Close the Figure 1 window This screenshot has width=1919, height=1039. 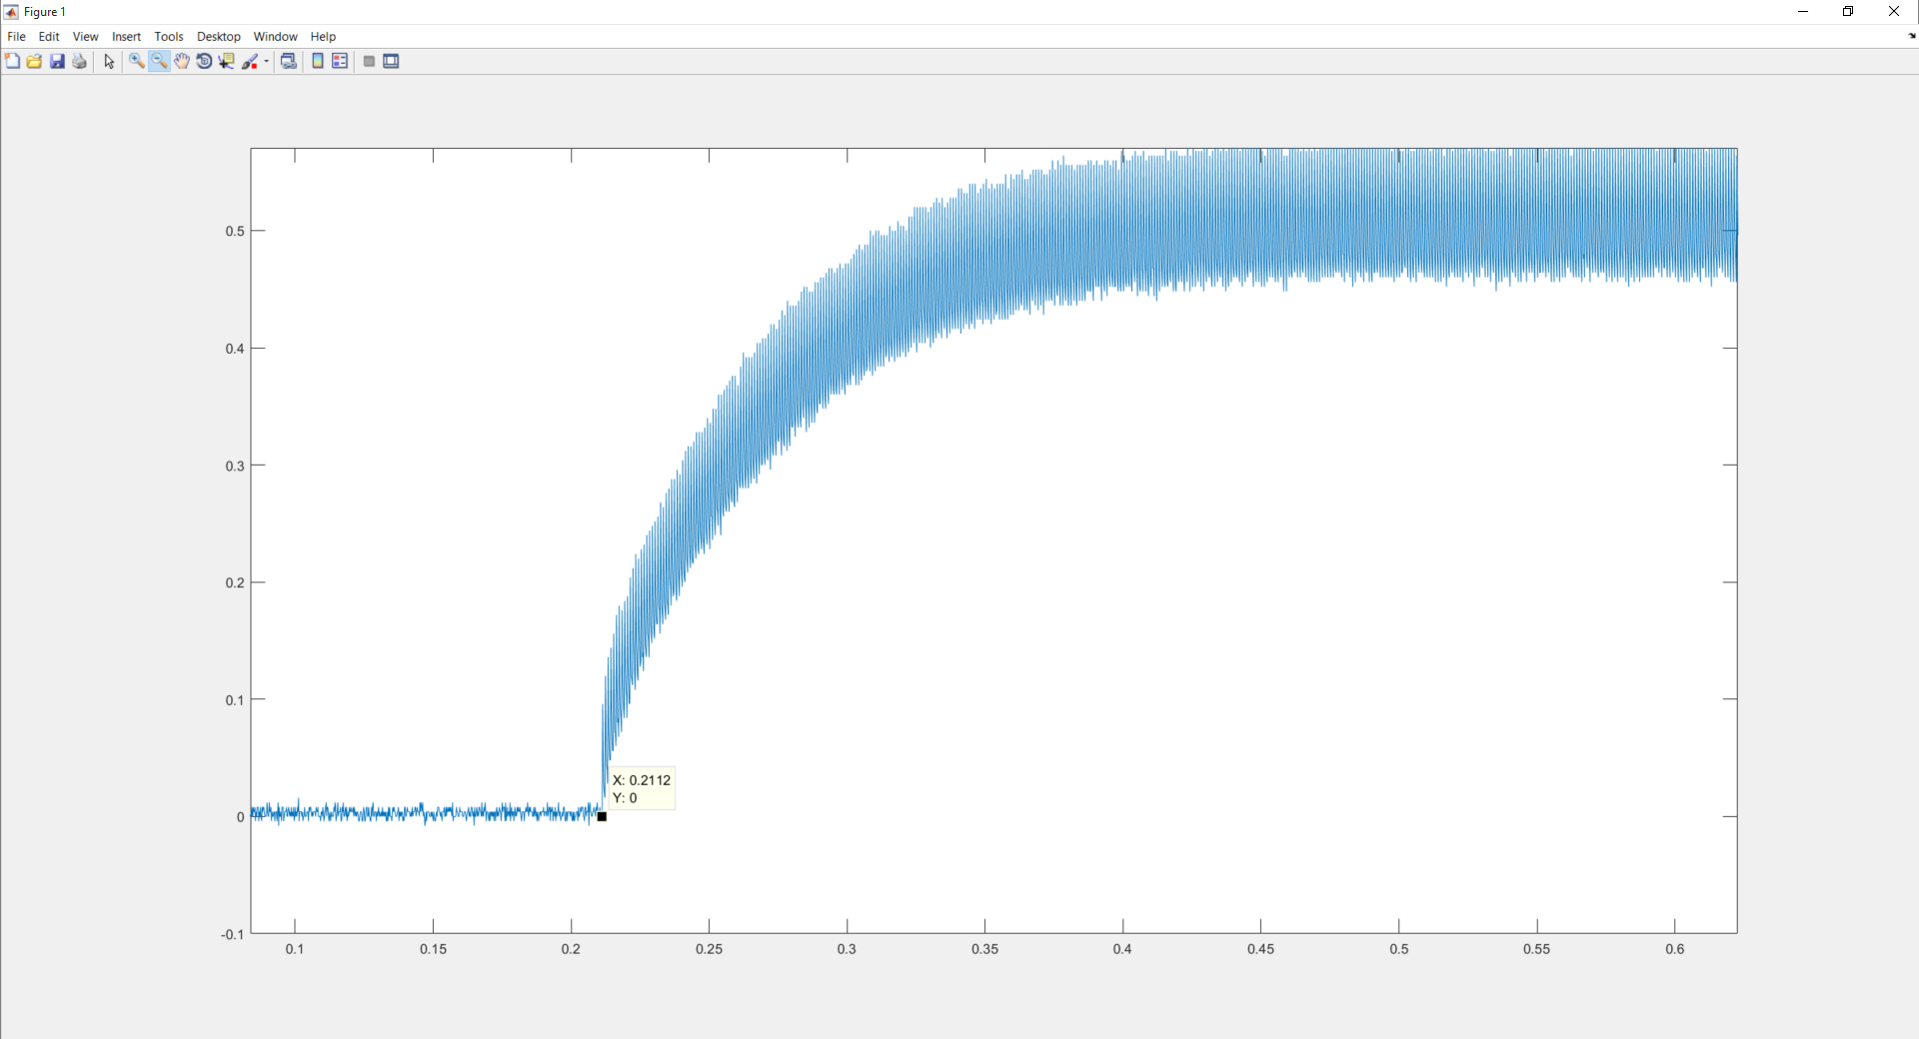pyautogui.click(x=1894, y=12)
